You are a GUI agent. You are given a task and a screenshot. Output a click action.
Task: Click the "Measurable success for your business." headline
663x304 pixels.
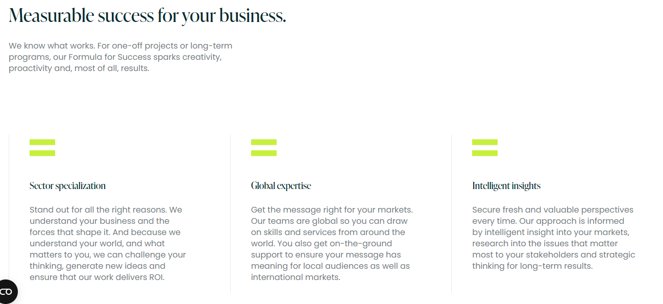(147, 16)
